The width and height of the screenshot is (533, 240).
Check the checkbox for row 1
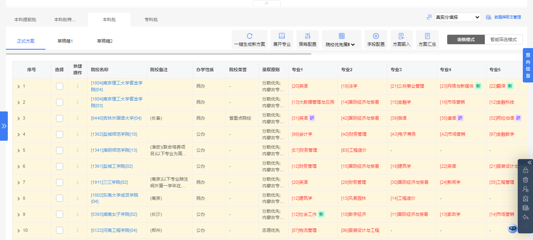coord(60,86)
